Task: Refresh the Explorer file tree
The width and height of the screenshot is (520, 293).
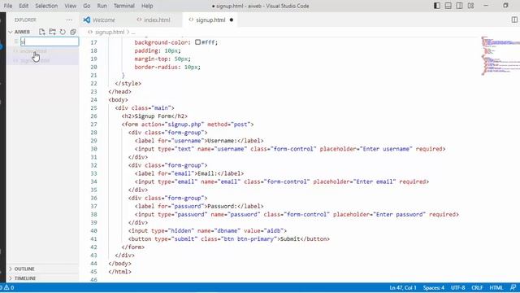Action: (x=63, y=32)
